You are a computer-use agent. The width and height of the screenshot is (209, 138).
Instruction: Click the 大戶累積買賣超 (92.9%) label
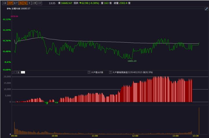tap(133, 72)
